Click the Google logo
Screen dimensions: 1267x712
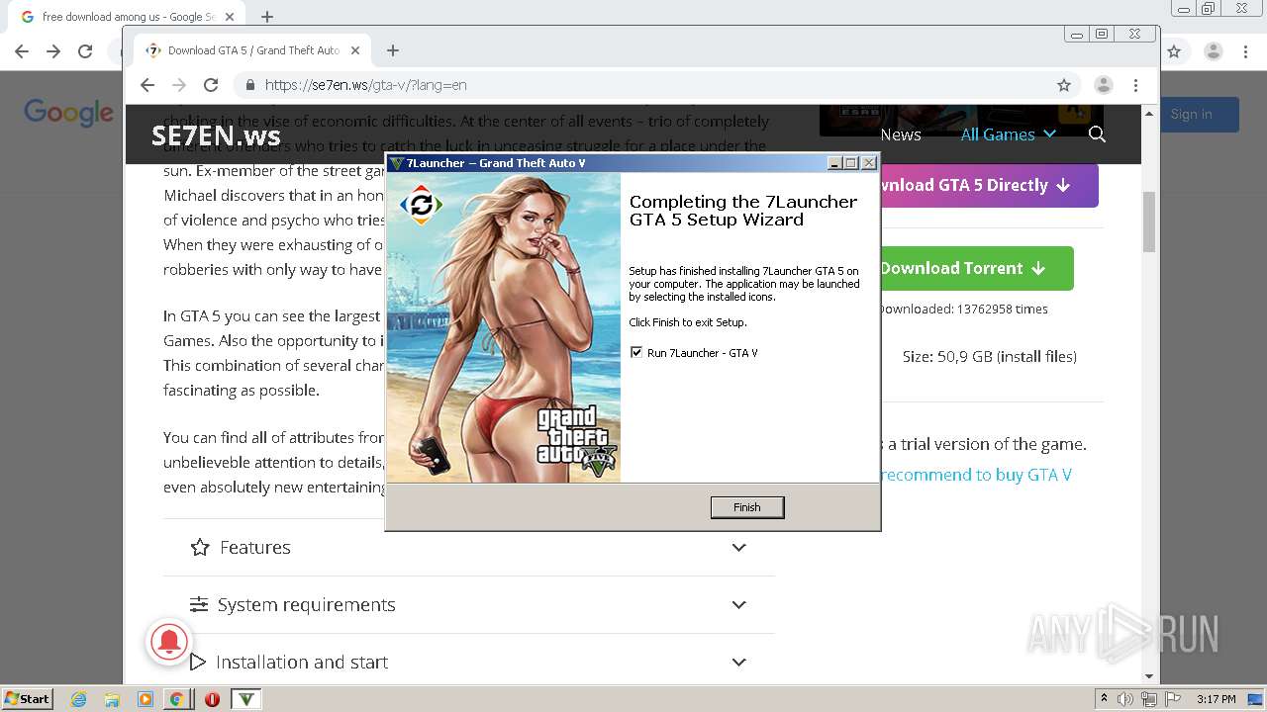click(69, 113)
